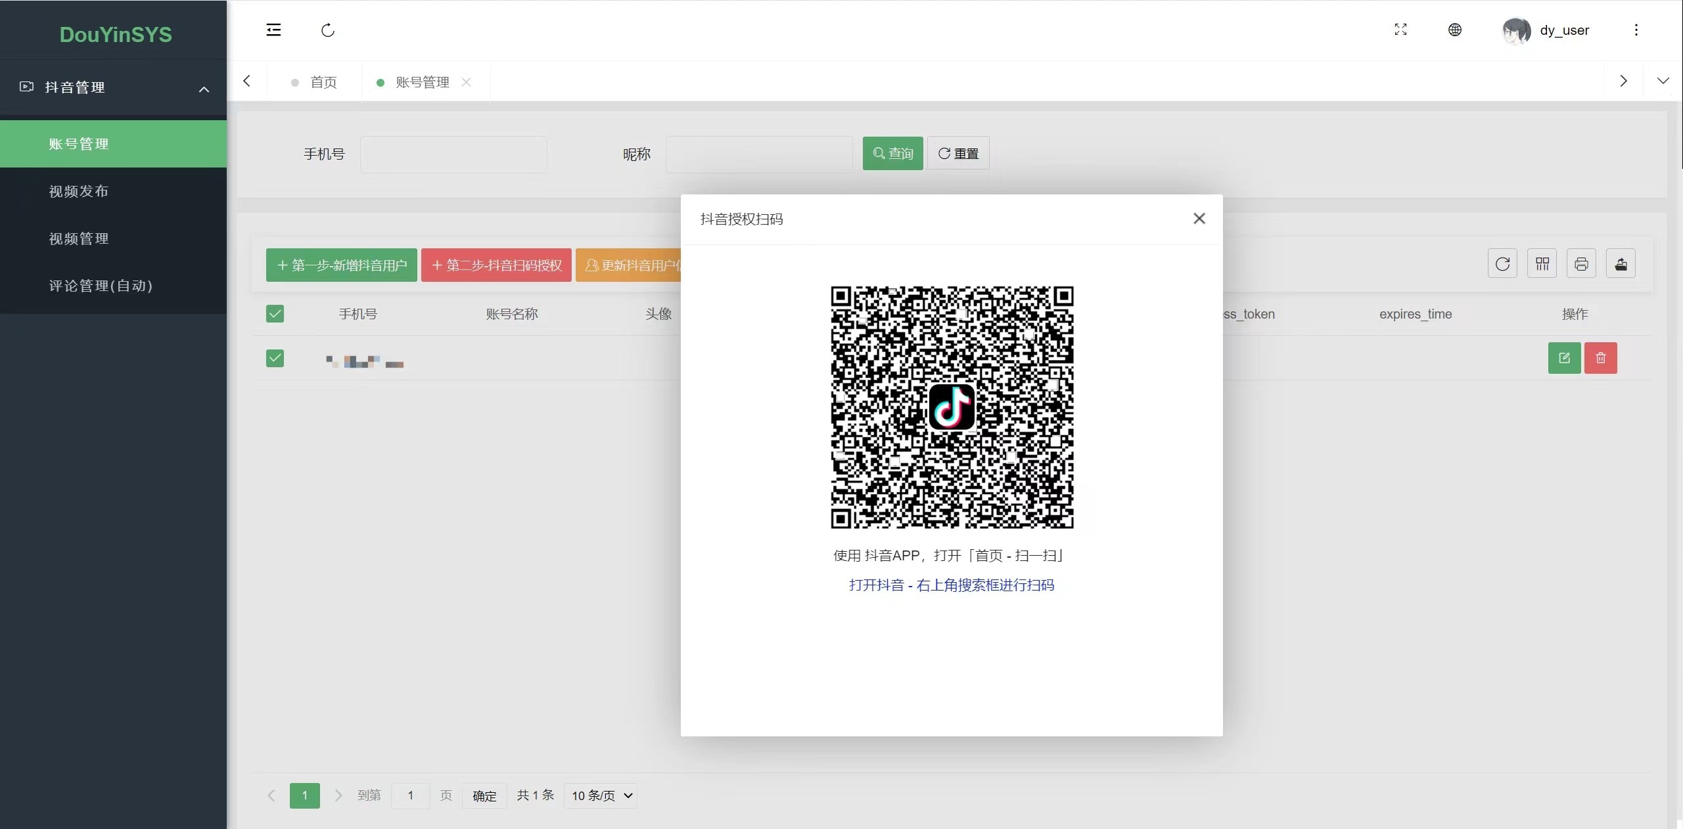The image size is (1683, 829).
Task: Open column filter grid icon
Action: pyautogui.click(x=1542, y=264)
